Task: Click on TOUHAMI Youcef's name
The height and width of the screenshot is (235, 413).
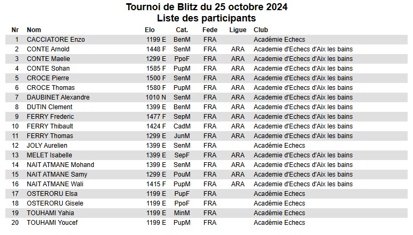Action: click(52, 223)
